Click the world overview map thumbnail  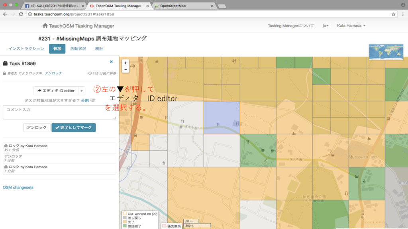(386, 52)
